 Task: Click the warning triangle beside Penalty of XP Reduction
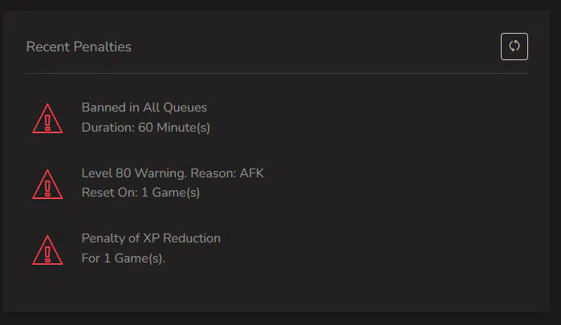(x=47, y=250)
